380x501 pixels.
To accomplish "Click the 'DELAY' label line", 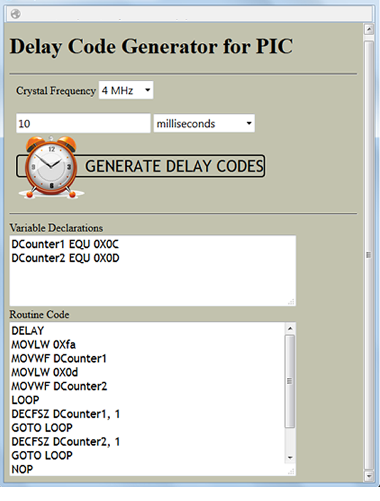I will (x=28, y=330).
